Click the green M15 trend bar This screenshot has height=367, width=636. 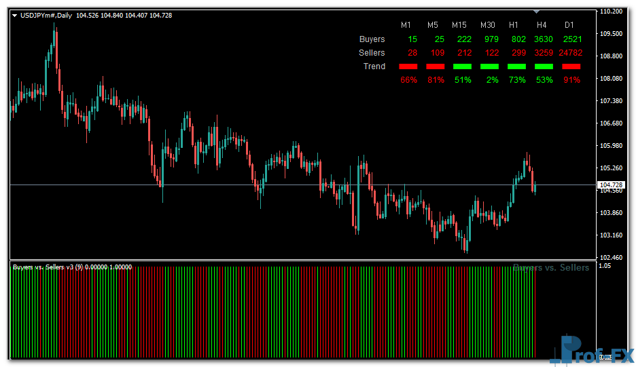462,66
